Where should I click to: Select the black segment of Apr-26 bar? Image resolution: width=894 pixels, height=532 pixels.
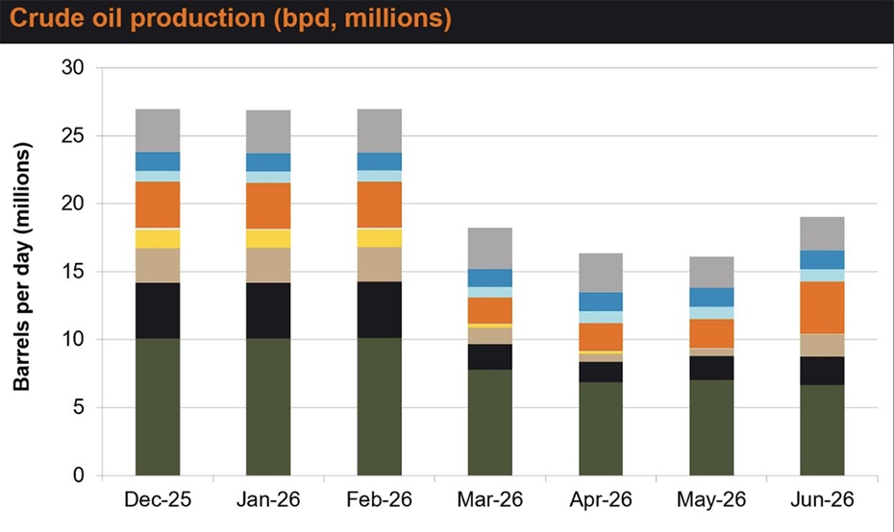(x=601, y=373)
